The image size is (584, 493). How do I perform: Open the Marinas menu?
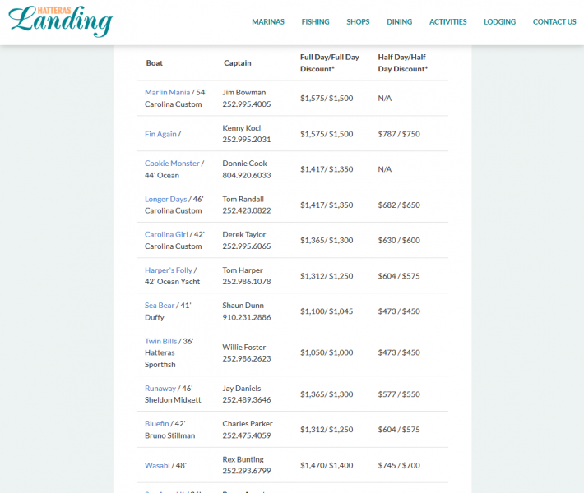pyautogui.click(x=268, y=22)
